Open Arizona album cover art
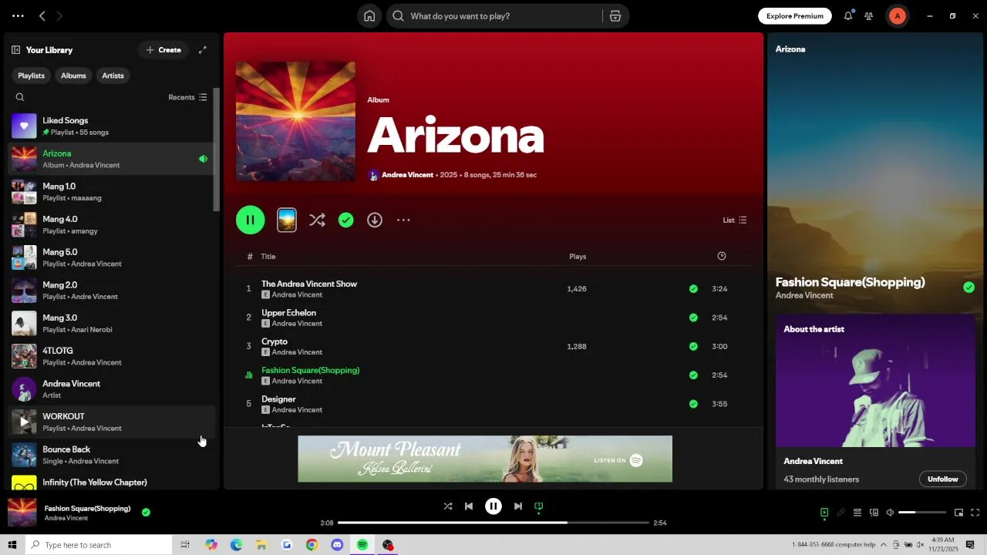Image resolution: width=987 pixels, height=555 pixels. 296,122
